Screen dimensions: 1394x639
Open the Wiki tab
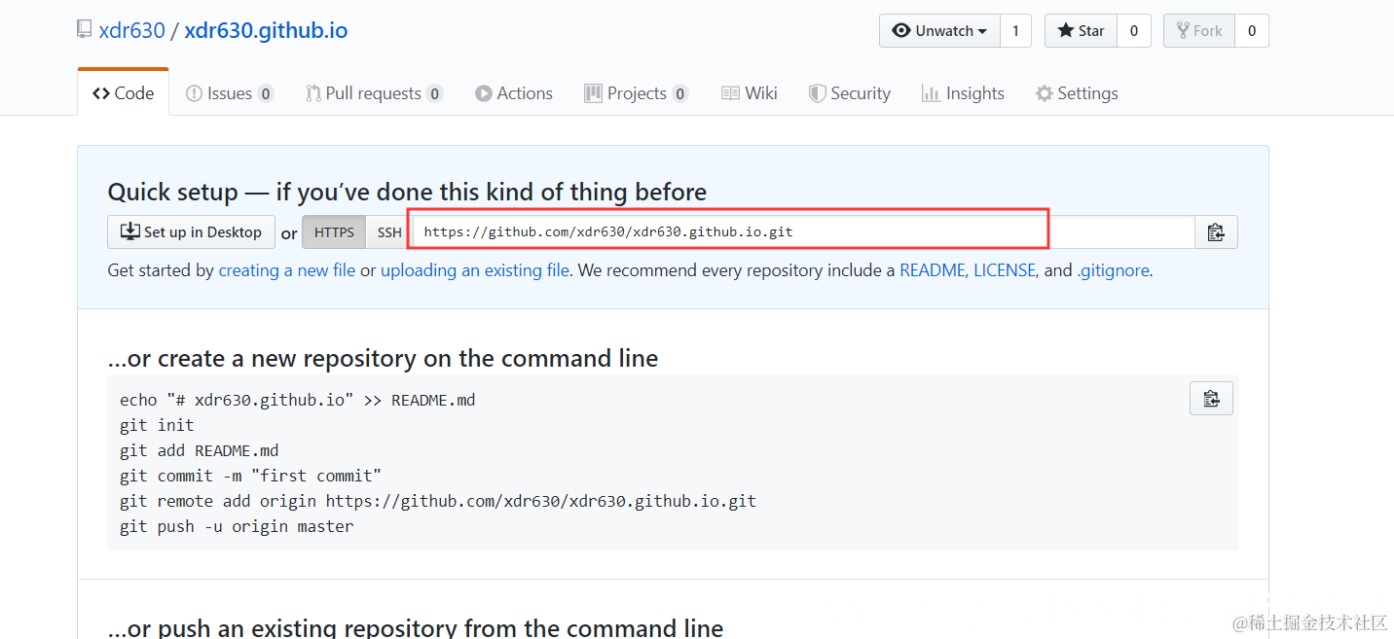click(750, 93)
